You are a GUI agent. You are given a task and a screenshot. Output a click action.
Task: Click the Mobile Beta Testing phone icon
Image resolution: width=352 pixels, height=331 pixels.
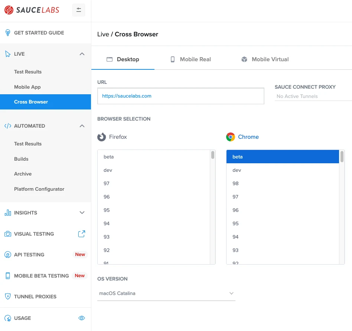pos(7,276)
